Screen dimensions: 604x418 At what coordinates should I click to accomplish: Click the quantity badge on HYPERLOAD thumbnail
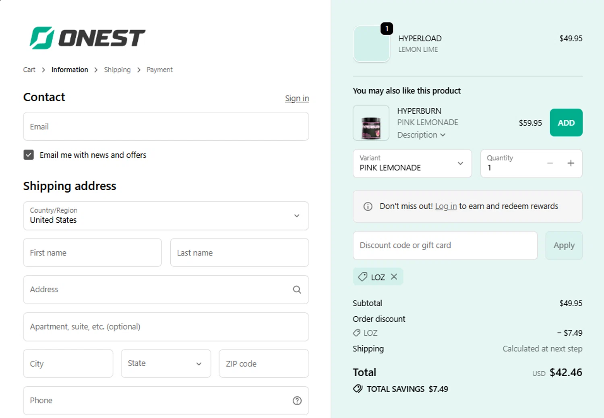click(x=387, y=29)
